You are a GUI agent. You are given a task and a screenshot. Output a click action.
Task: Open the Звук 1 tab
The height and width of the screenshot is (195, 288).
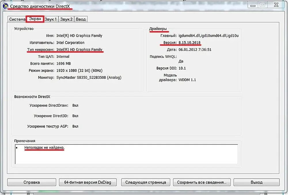[51, 19]
